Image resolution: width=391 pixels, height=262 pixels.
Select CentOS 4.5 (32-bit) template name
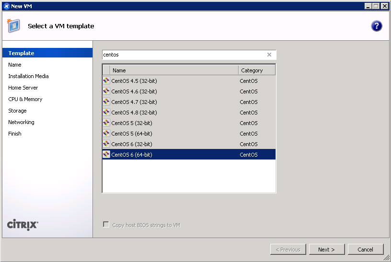[x=134, y=81]
